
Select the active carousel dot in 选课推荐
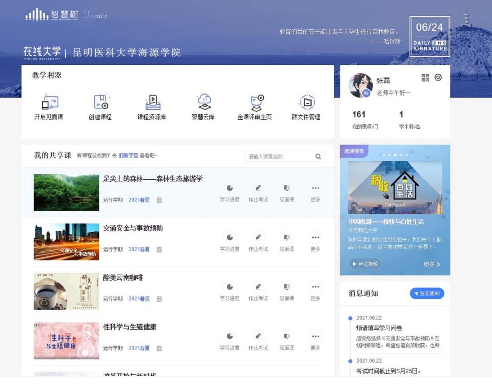395,155
